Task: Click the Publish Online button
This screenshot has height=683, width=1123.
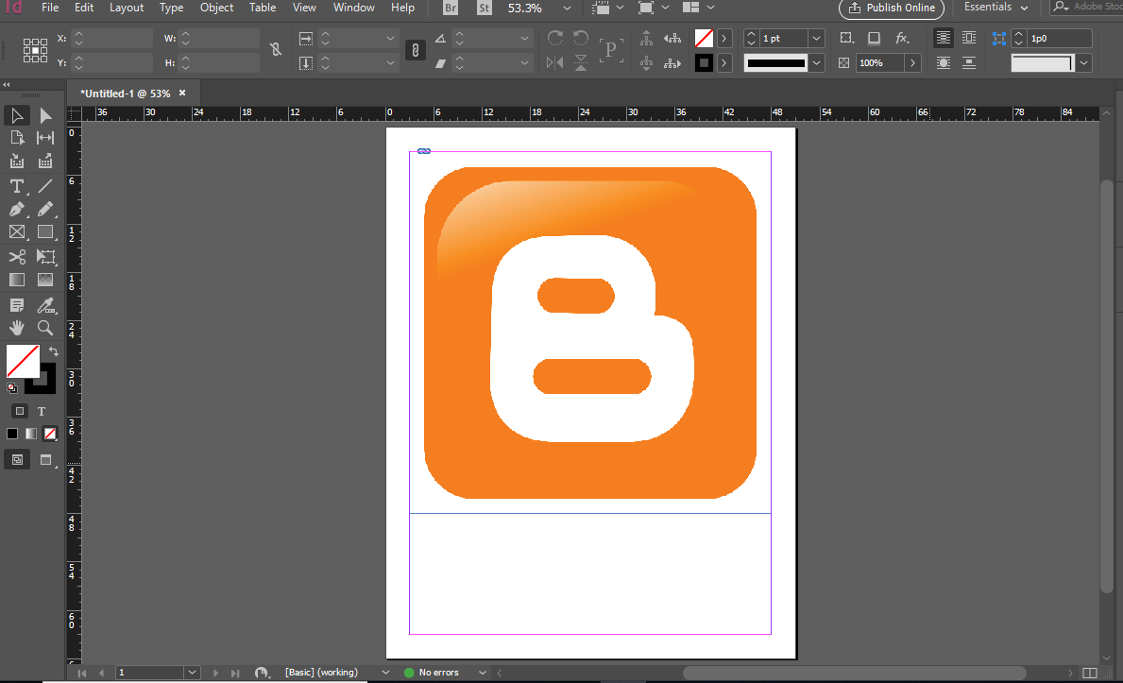Action: pyautogui.click(x=891, y=8)
